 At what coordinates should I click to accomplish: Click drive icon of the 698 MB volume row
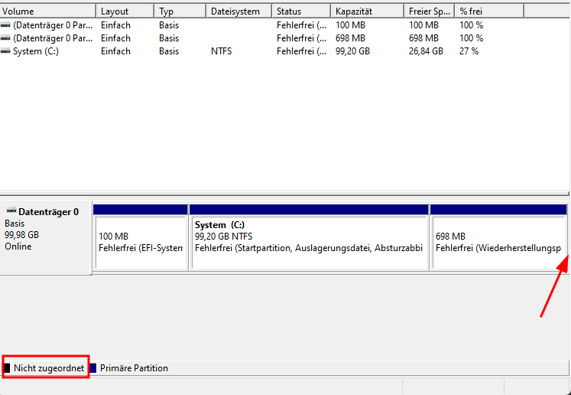coord(5,38)
